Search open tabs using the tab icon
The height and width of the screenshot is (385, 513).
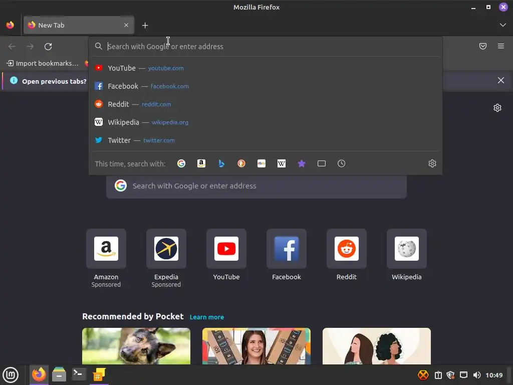(322, 163)
